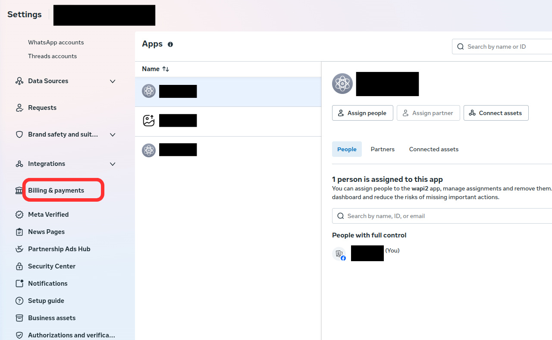Click the info icon beside Apps heading

click(170, 44)
